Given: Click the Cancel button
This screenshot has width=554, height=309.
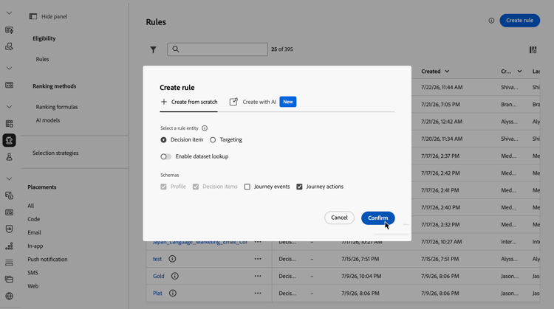Looking at the screenshot, I should [339, 218].
